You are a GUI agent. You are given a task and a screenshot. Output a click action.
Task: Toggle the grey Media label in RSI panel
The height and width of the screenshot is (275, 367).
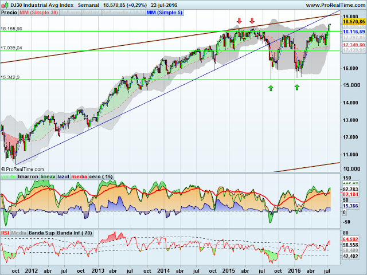(x=19, y=233)
